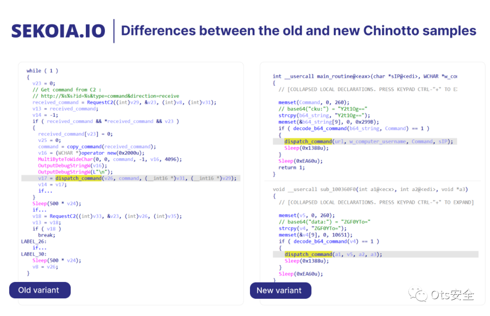
Task: Click the "v14 = v17;" line
Action: 52,185
